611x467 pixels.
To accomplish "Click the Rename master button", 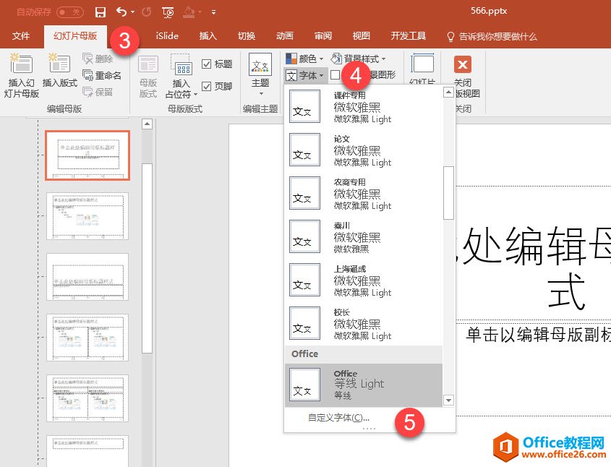I will click(102, 75).
